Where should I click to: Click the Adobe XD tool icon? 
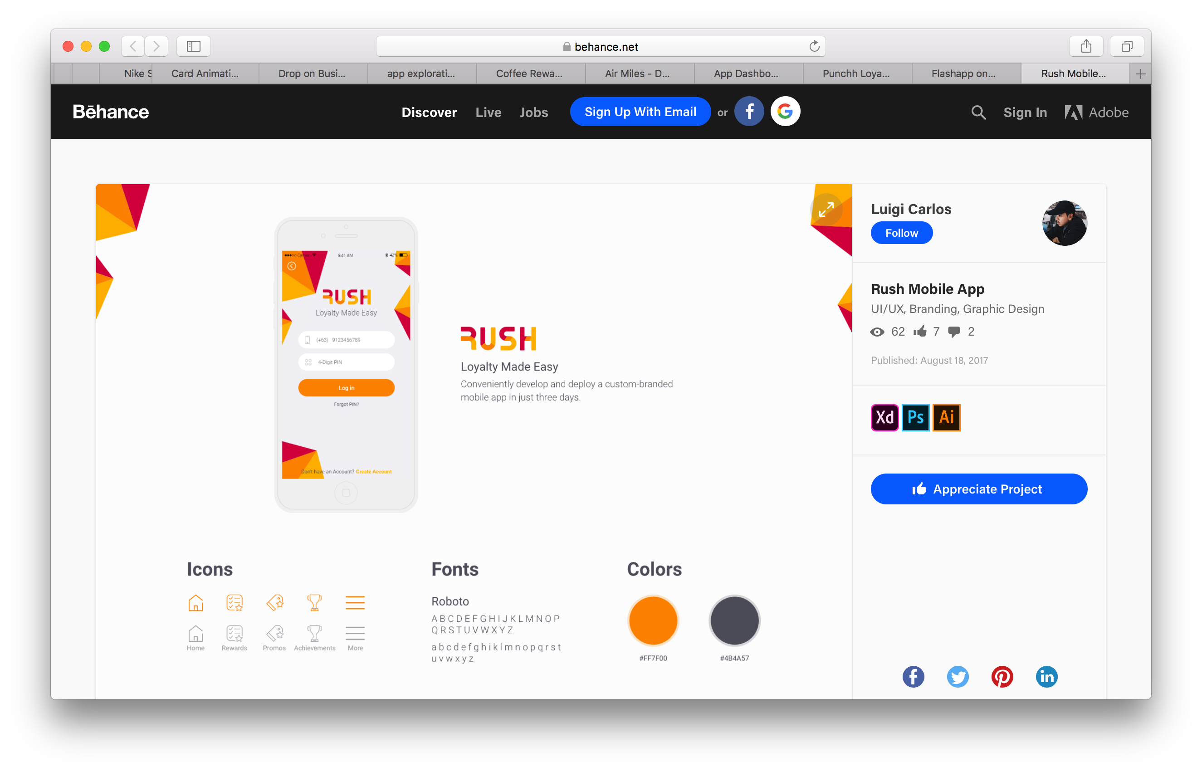click(883, 416)
